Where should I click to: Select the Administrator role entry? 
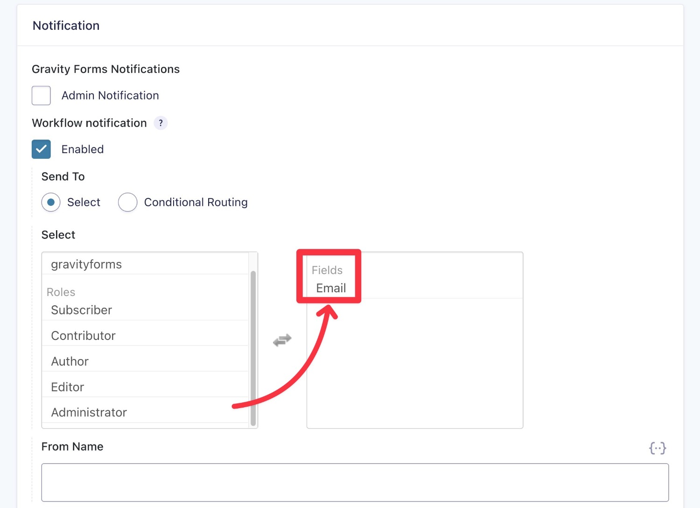pyautogui.click(x=89, y=412)
